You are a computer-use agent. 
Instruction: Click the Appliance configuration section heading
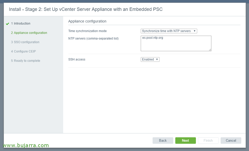[x=87, y=21]
